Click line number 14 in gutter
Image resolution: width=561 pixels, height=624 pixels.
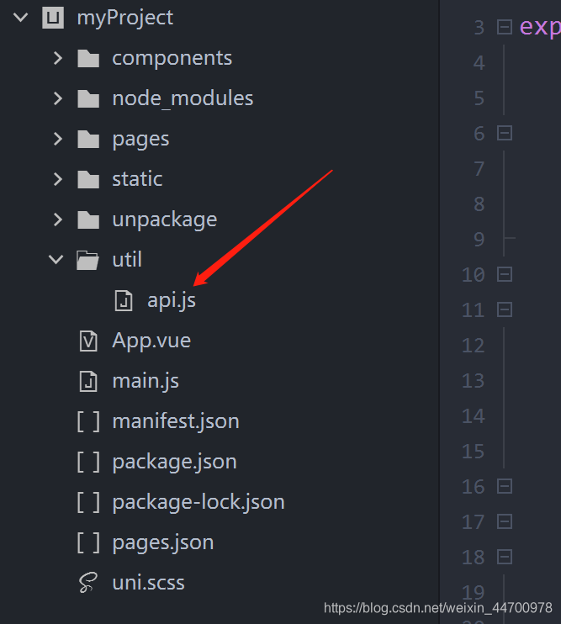click(x=473, y=416)
